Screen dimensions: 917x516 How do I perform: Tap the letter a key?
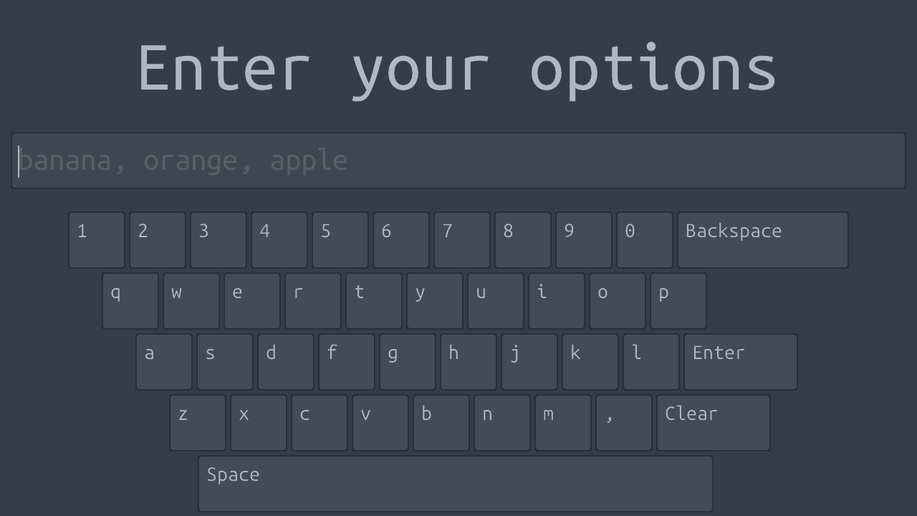[x=164, y=362]
